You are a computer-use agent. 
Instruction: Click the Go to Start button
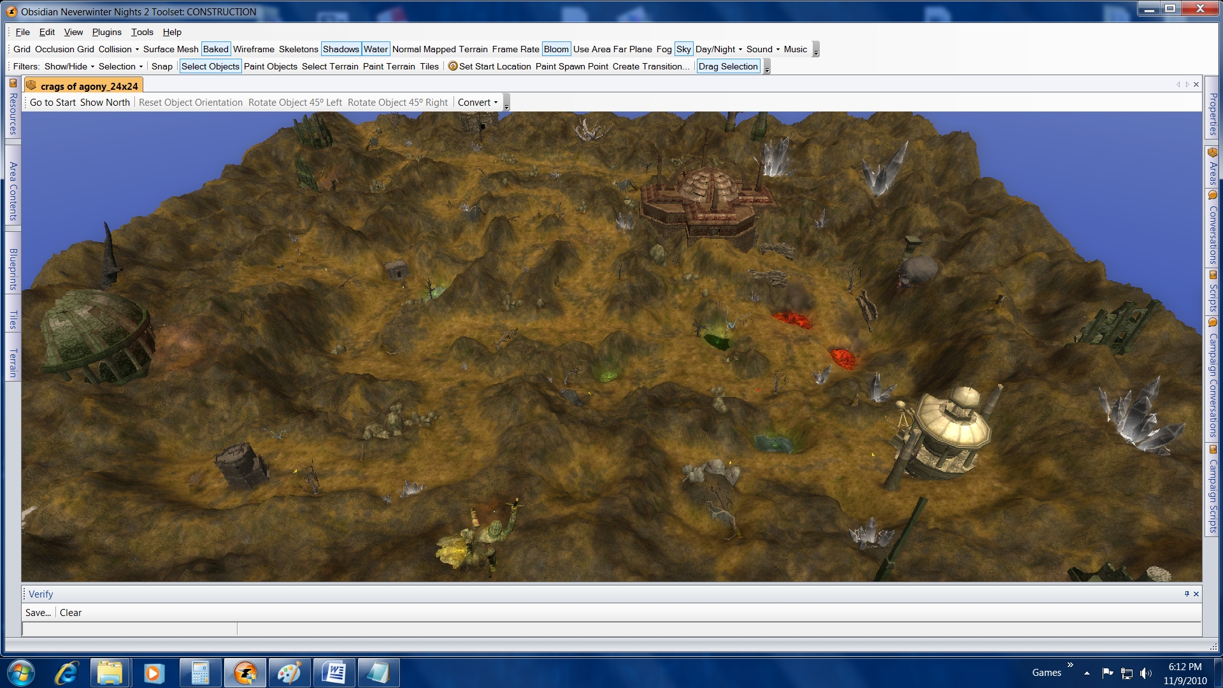coord(52,103)
